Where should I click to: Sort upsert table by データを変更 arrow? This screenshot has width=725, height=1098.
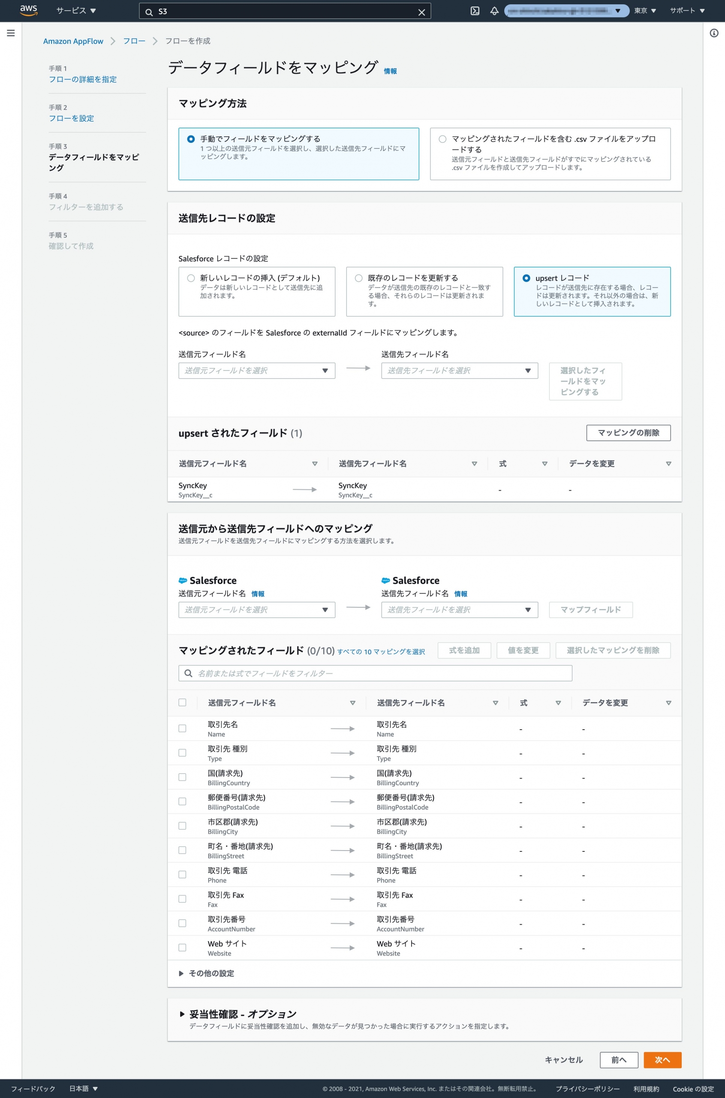[x=668, y=464]
